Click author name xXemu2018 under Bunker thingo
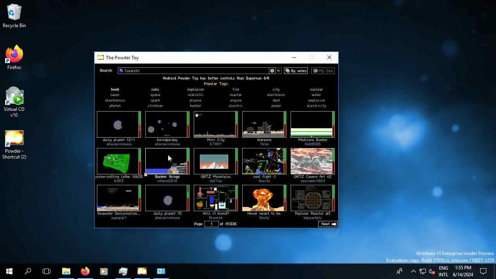This screenshot has height=279, width=496. (x=167, y=181)
